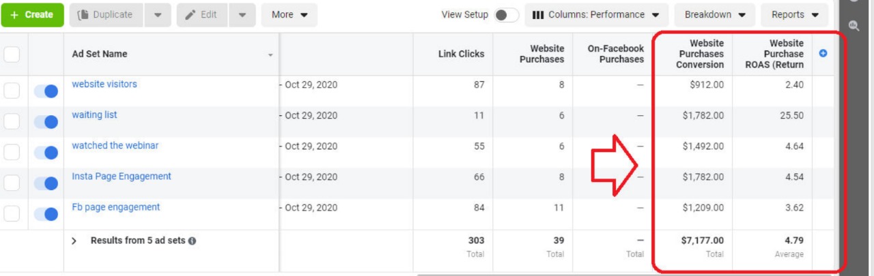Click the magnifier icon in right sidebar
Screen dimensions: 874x276
click(854, 26)
